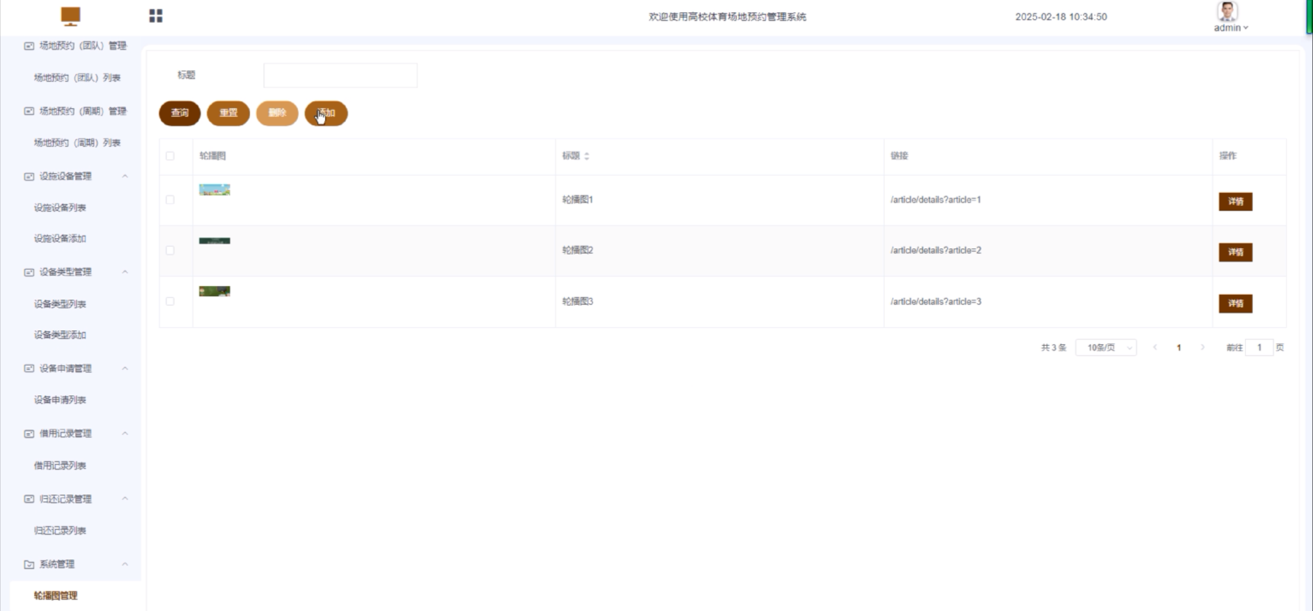The height and width of the screenshot is (611, 1313).
Task: Select the 轮播图3 row checkbox
Action: tap(170, 301)
